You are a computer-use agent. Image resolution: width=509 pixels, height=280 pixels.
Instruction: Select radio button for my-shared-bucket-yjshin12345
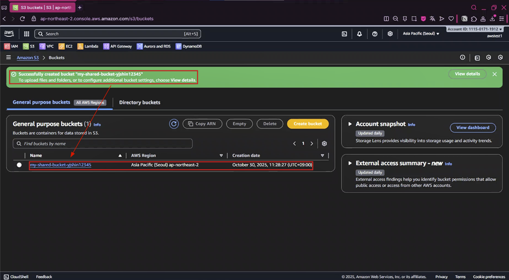19,165
